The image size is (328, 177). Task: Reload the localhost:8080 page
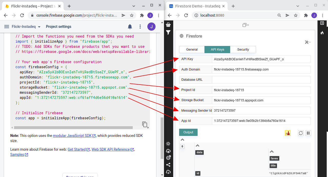click(x=186, y=15)
